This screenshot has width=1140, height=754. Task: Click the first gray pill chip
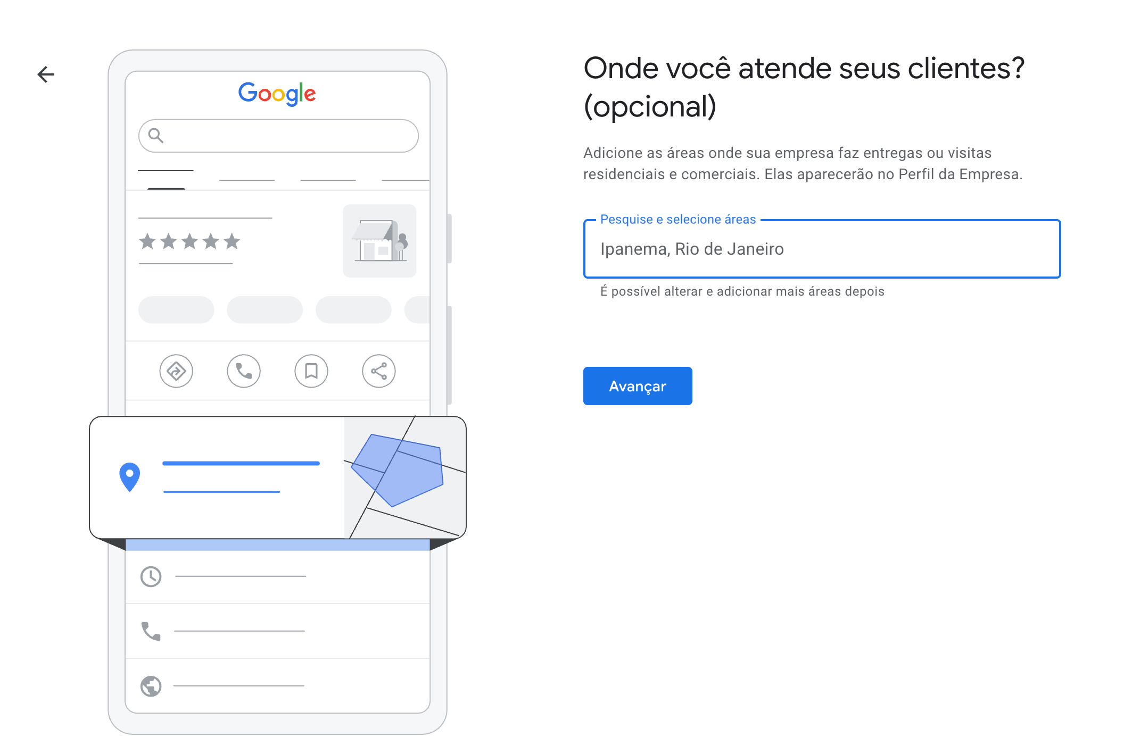176,310
